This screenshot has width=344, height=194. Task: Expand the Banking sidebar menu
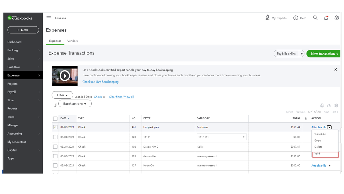pyautogui.click(x=23, y=50)
